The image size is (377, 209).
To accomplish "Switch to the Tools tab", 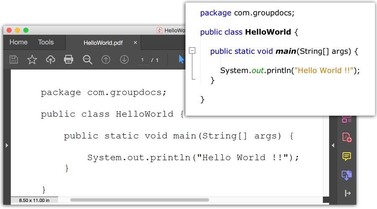I will coord(46,42).
